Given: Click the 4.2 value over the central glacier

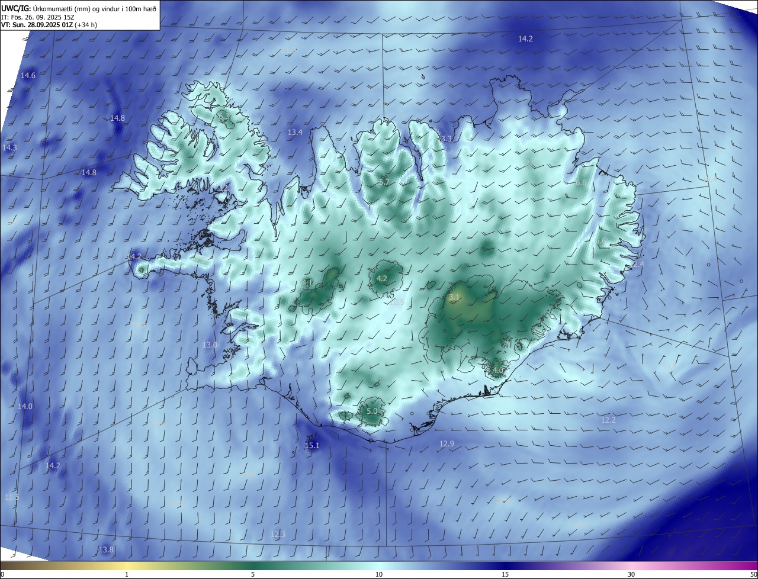Looking at the screenshot, I should (382, 278).
